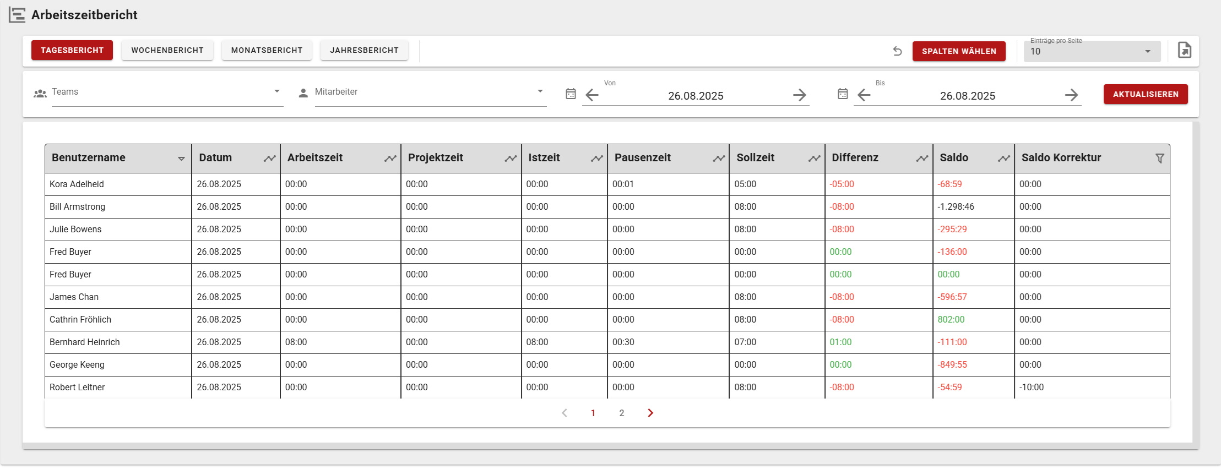Click the export report file icon
The image size is (1221, 469).
1184,51
